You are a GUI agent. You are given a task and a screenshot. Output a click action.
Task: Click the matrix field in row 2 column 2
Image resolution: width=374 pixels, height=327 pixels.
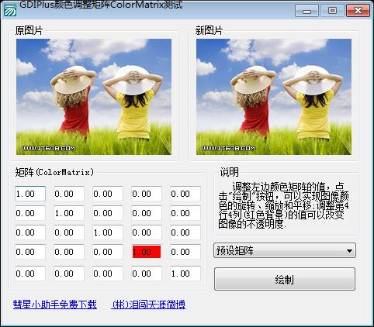click(69, 213)
